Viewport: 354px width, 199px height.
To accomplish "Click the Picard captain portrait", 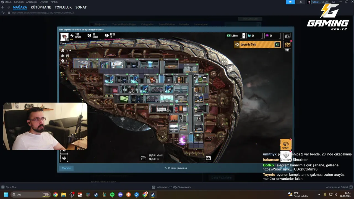I will [x=64, y=37].
